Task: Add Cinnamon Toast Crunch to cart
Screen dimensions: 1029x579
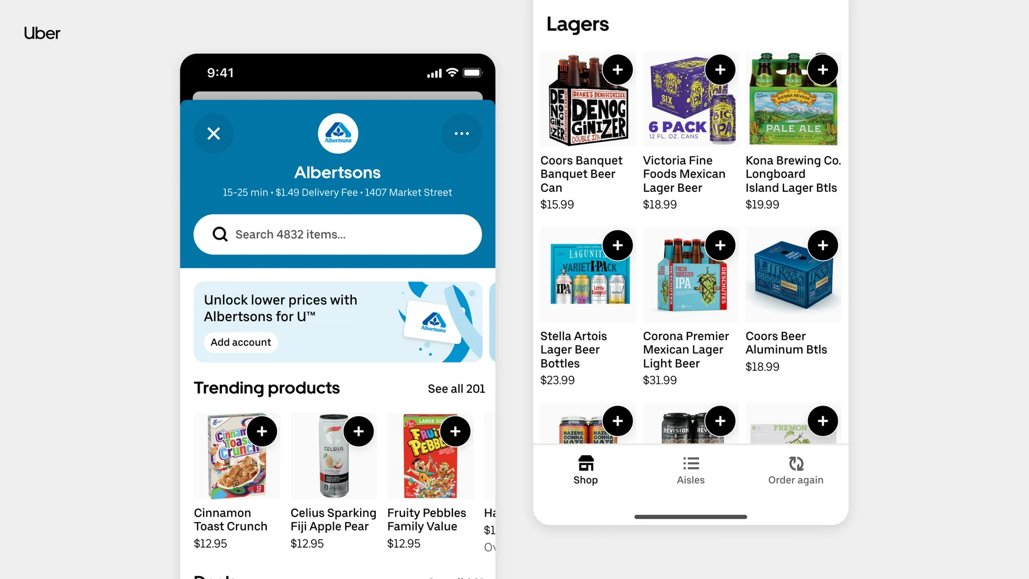Action: tap(262, 431)
